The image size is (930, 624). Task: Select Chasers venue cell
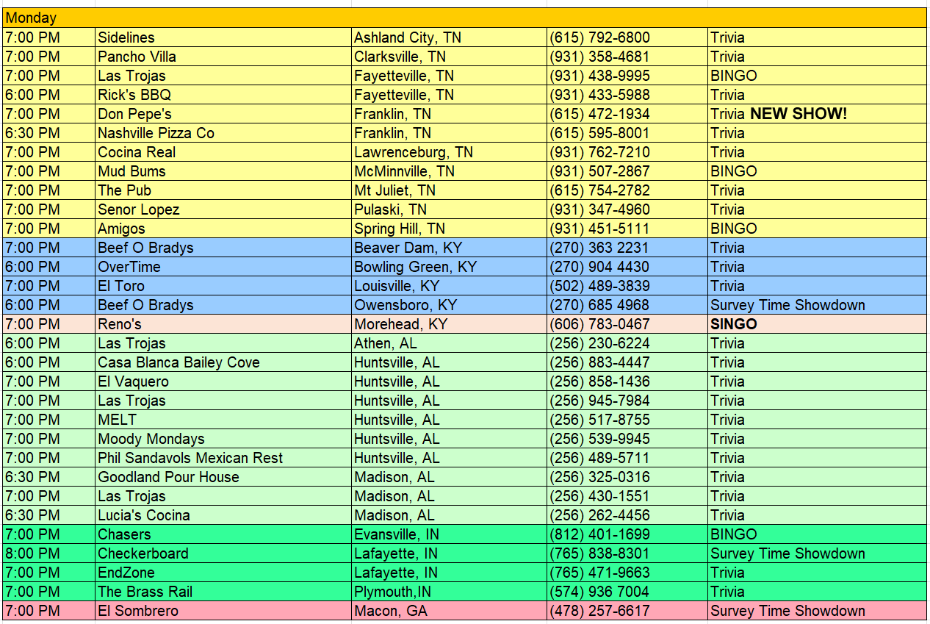click(x=223, y=534)
